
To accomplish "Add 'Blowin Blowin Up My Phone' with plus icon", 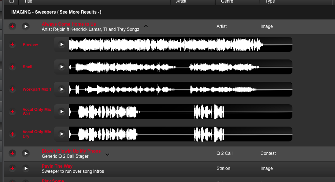I will pos(12,153).
